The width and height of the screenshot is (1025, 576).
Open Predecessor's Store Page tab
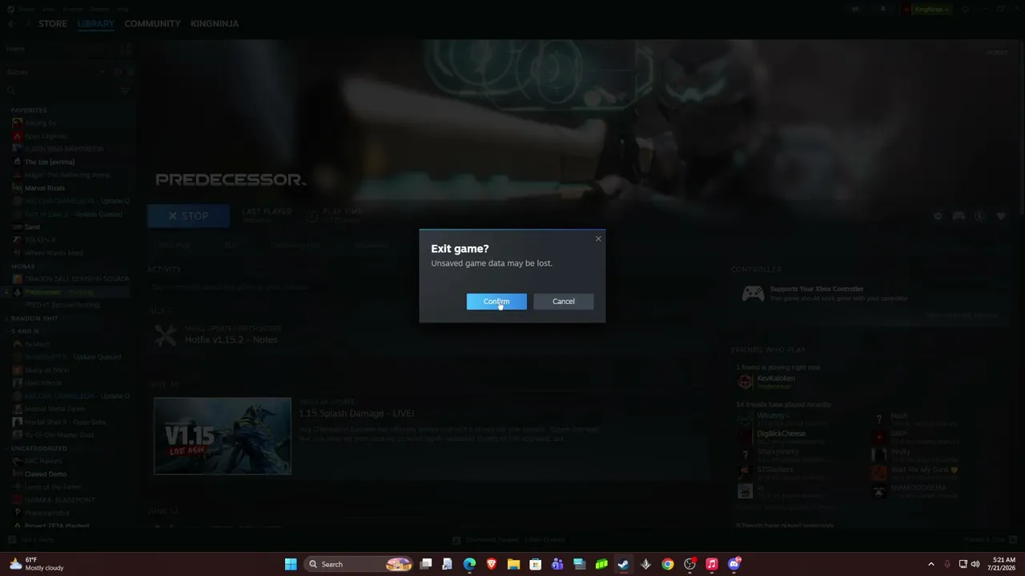tap(174, 245)
